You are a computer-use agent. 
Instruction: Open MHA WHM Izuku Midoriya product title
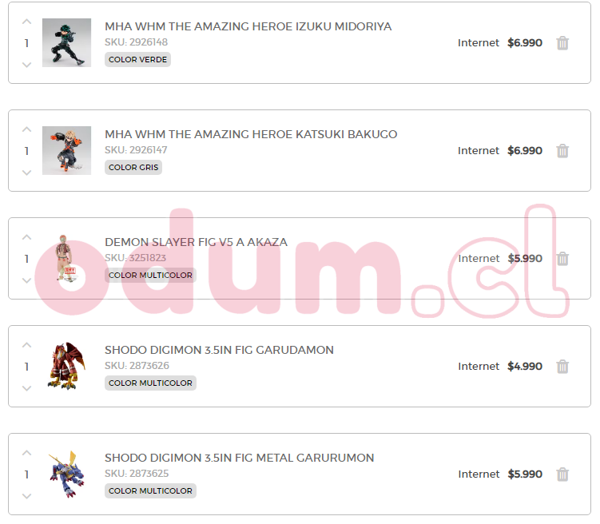click(x=248, y=26)
